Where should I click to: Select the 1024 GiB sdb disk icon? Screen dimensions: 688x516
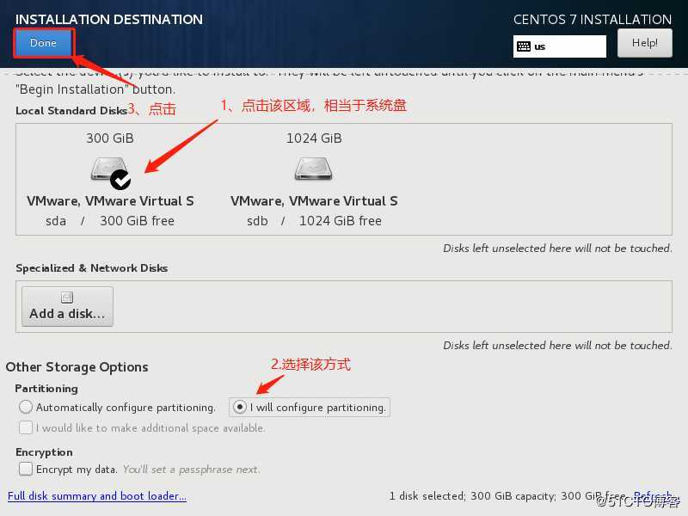click(x=313, y=169)
